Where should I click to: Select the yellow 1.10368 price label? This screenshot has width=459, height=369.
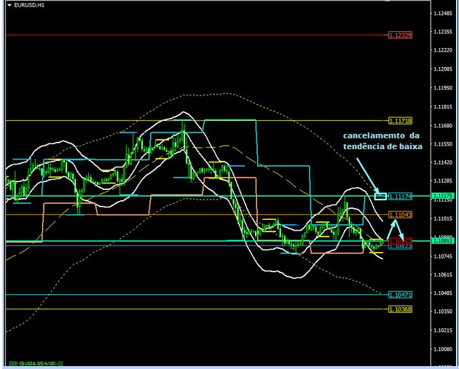tap(400, 309)
